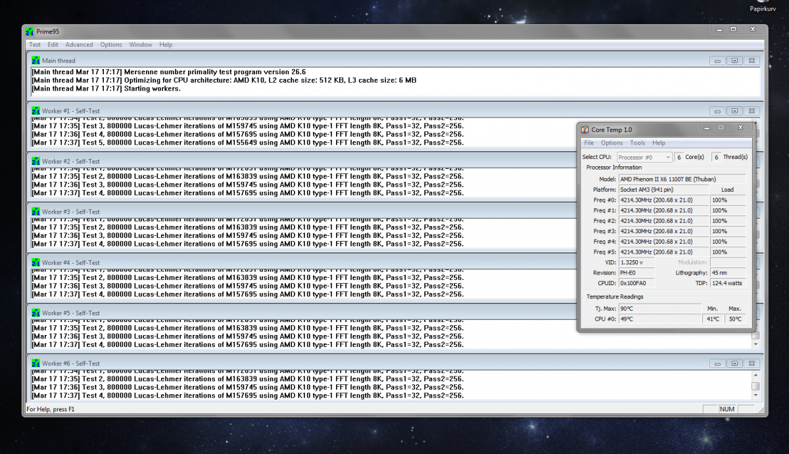The image size is (789, 454).
Task: Click the Core Temp thermometer title icon
Action: tap(585, 130)
